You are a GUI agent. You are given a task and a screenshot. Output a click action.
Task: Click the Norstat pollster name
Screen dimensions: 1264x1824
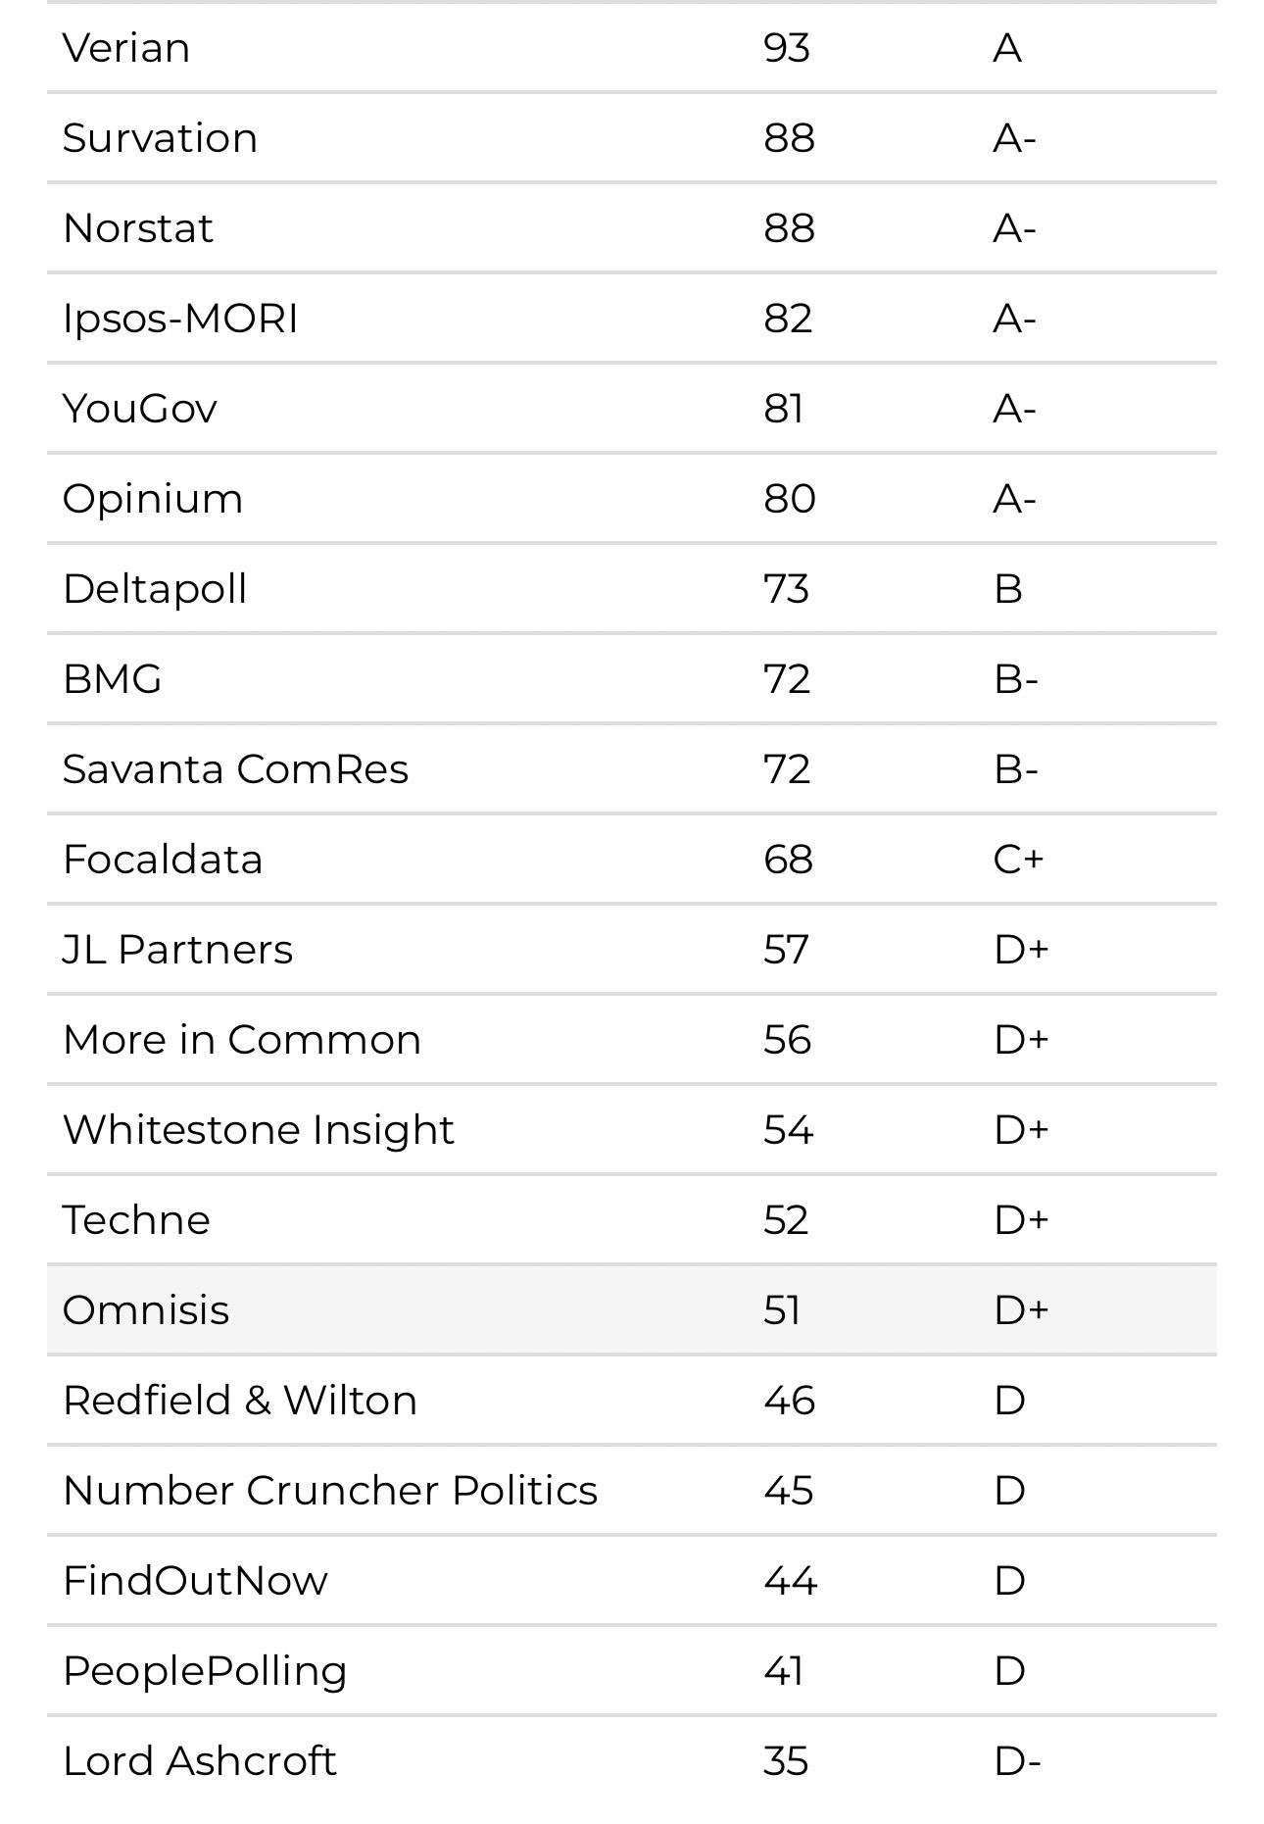pyautogui.click(x=138, y=228)
